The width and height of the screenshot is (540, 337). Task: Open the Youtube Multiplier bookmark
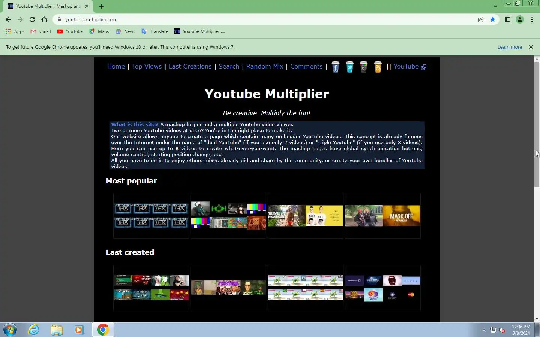pos(199,31)
